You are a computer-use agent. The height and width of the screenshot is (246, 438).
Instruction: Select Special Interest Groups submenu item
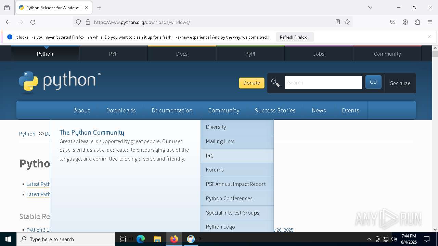tap(237, 213)
